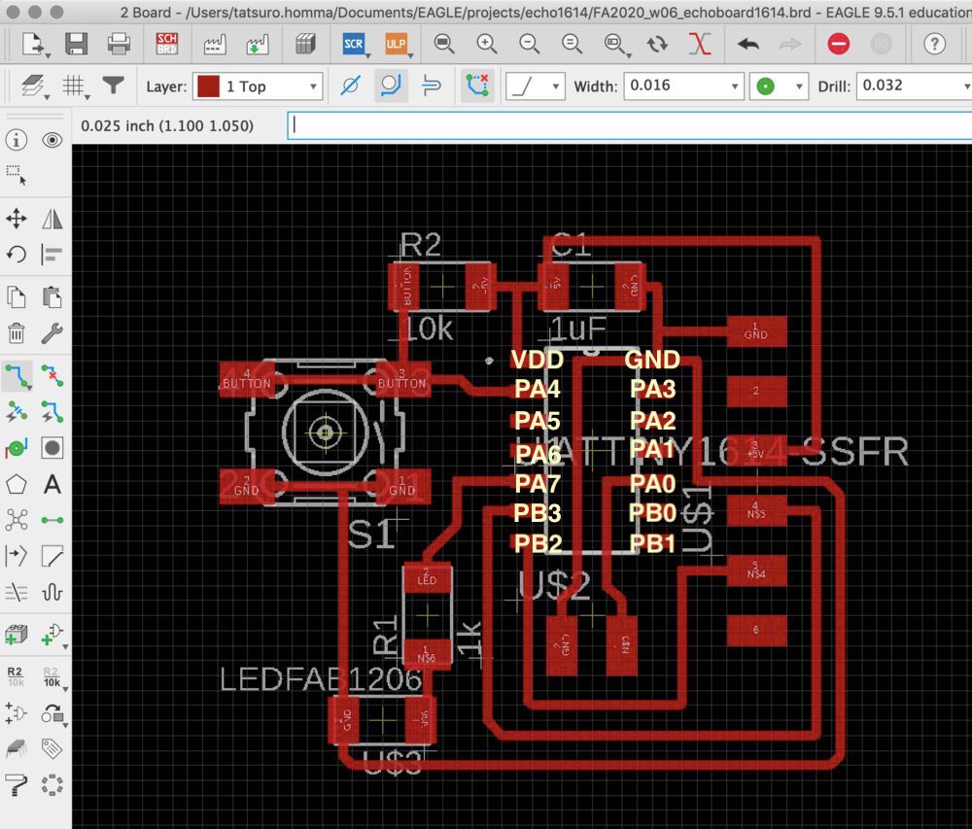Click the Add part icon with green plus
This screenshot has width=972, height=829.
click(x=17, y=635)
